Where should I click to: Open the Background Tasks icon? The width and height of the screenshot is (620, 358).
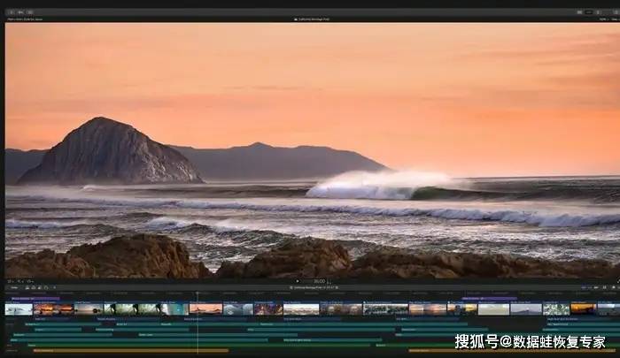click(x=28, y=11)
